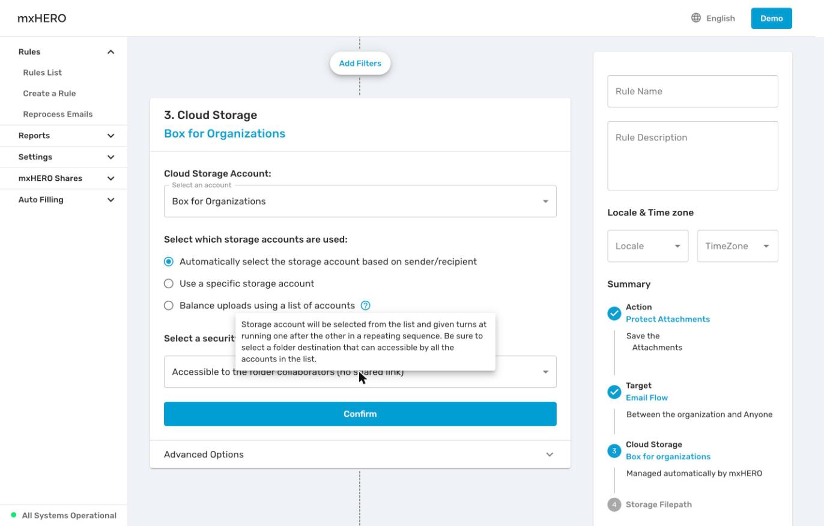This screenshot has height=526, width=824.
Task: Click the Email Flow summary link
Action: pyautogui.click(x=647, y=398)
